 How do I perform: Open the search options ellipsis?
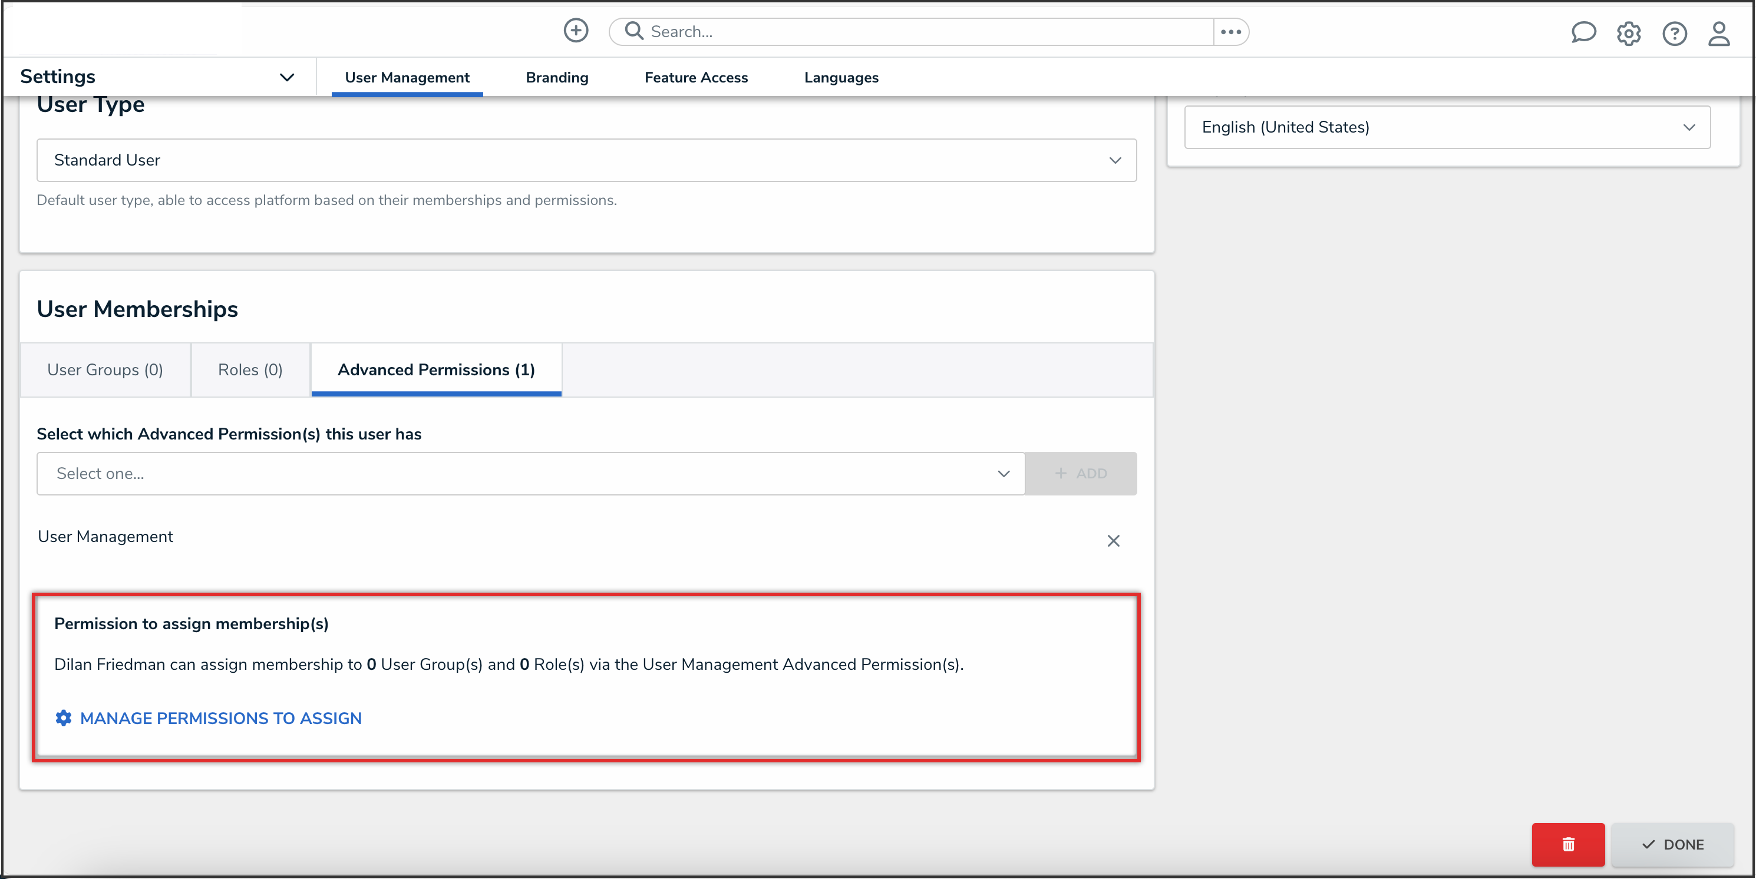tap(1230, 32)
